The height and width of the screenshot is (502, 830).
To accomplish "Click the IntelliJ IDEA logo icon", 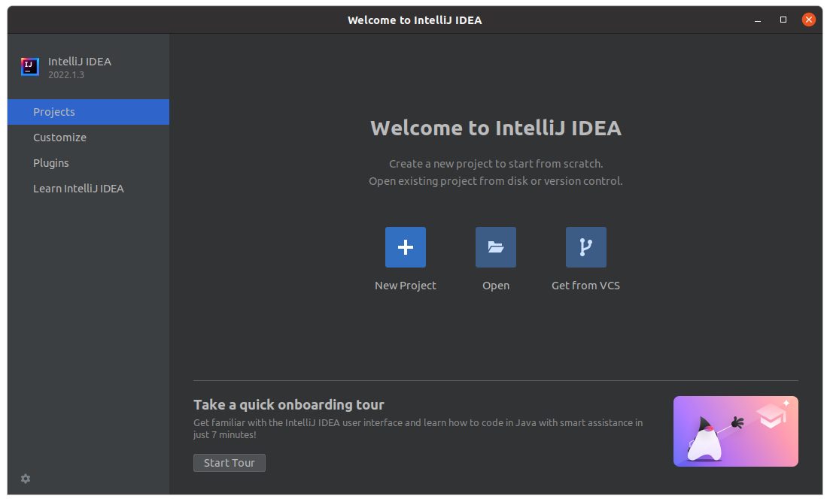I will [x=30, y=67].
